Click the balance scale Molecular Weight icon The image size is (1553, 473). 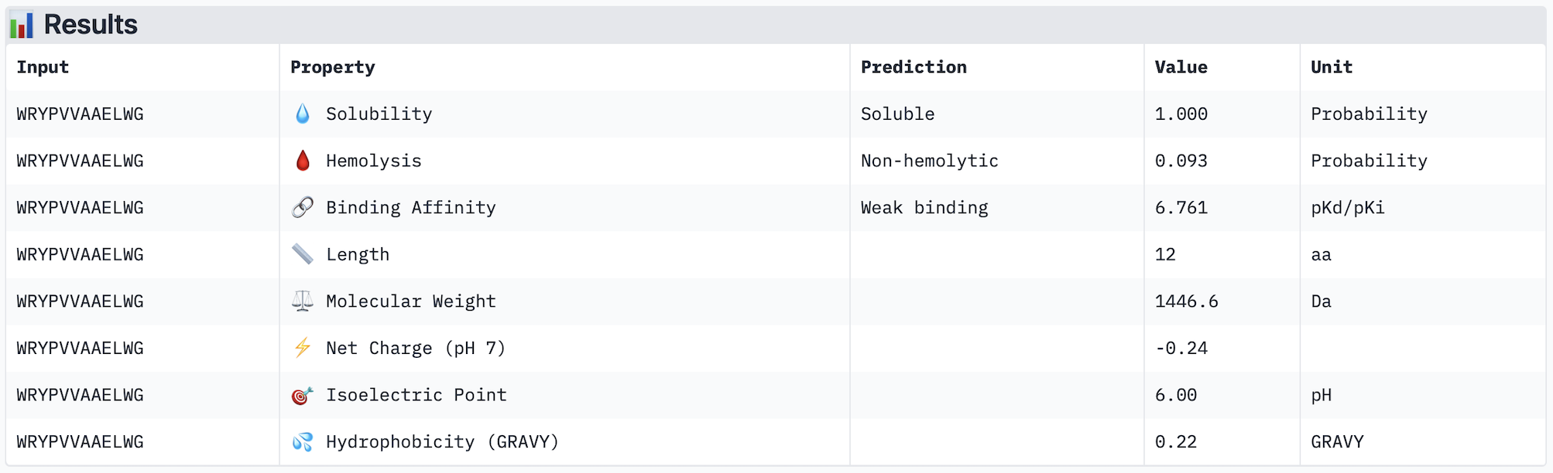click(303, 301)
